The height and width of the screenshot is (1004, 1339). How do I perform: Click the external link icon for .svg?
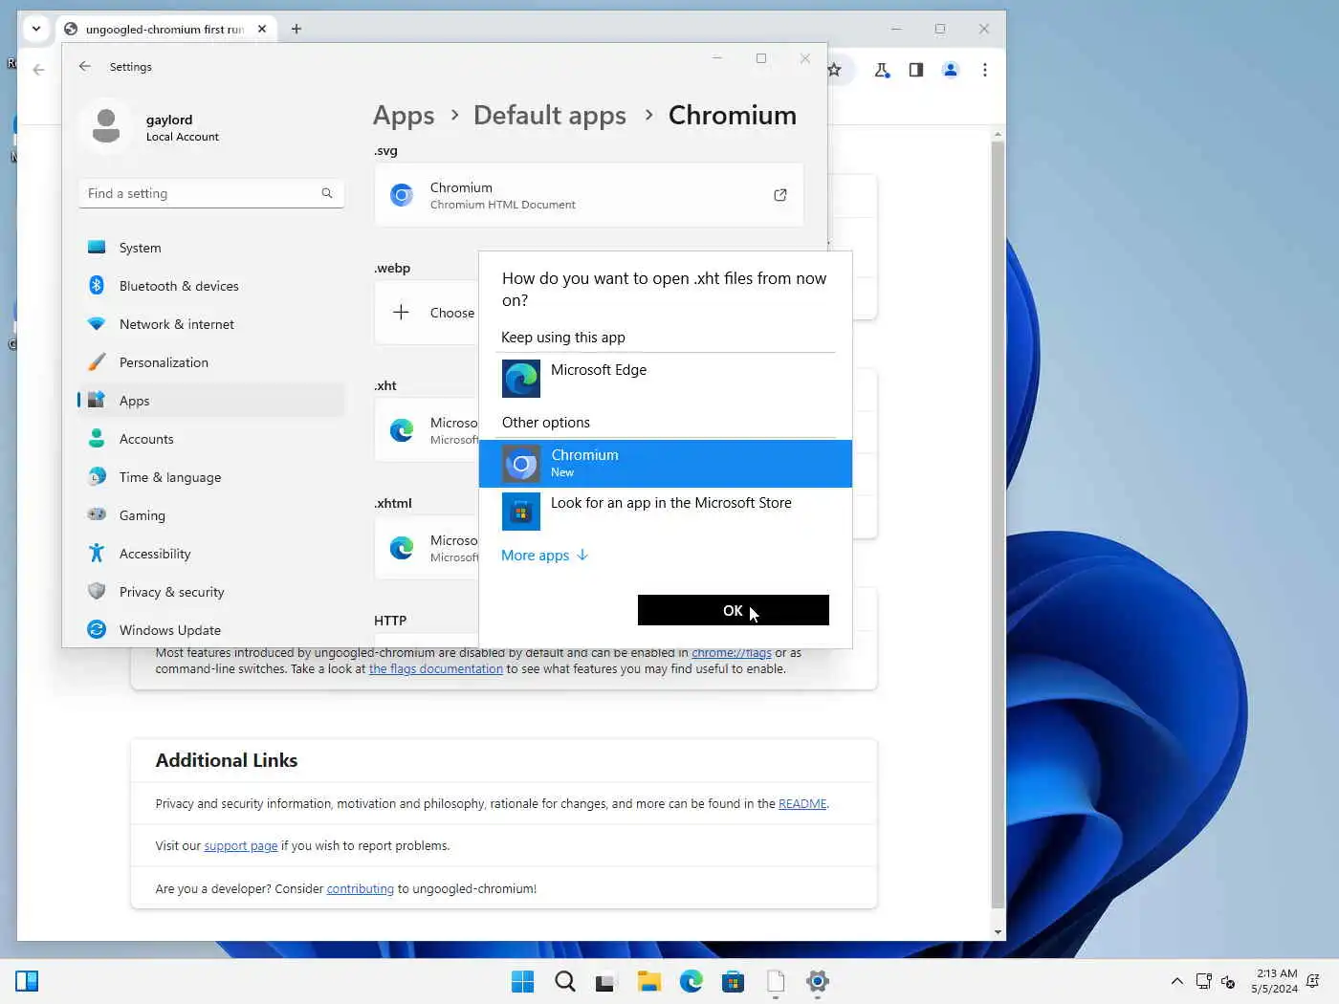click(780, 195)
